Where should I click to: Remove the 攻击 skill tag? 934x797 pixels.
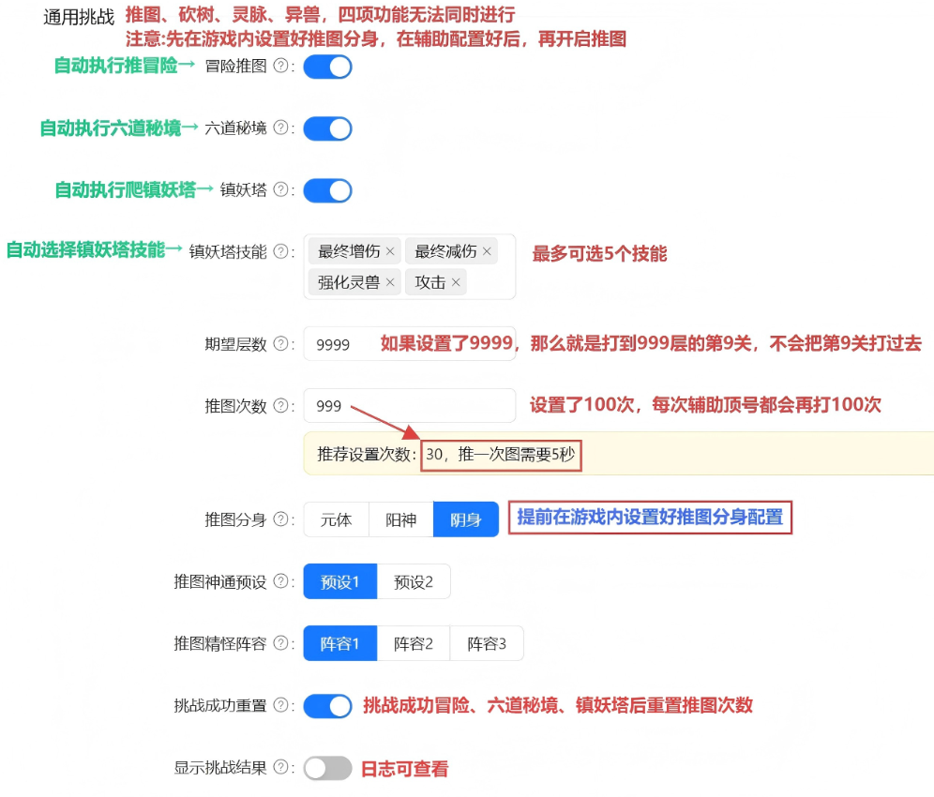456,282
